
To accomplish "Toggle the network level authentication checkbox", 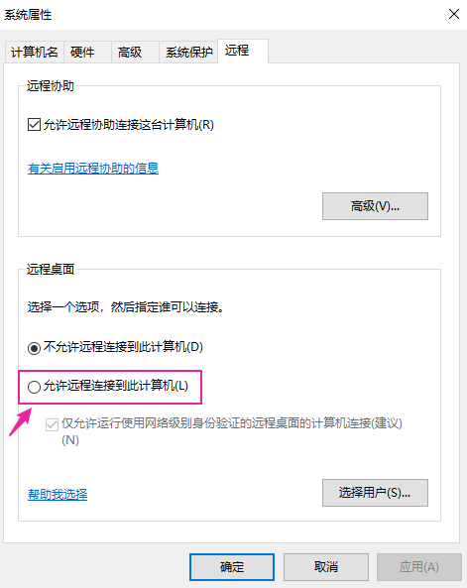I will [52, 424].
